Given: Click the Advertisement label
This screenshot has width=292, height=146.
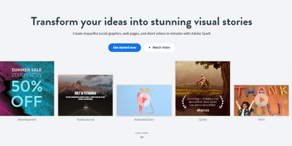Looking at the screenshot, I should [27, 120].
